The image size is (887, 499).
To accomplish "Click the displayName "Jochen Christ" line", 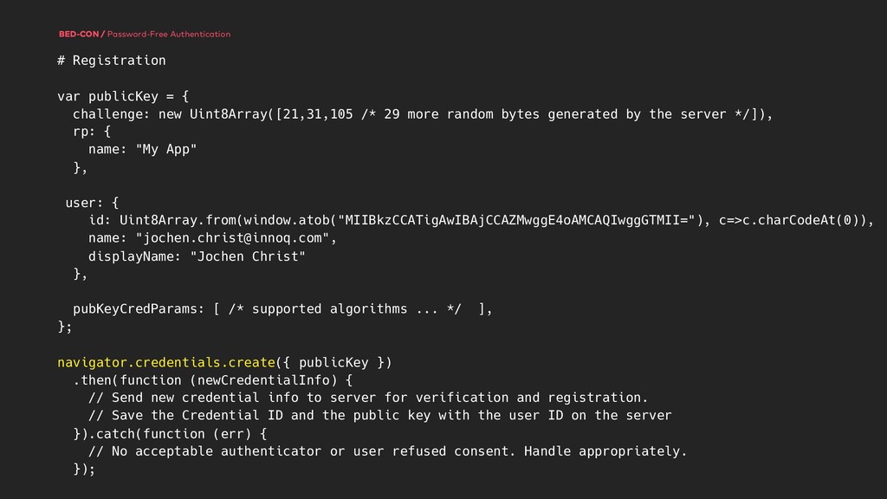I will point(197,256).
